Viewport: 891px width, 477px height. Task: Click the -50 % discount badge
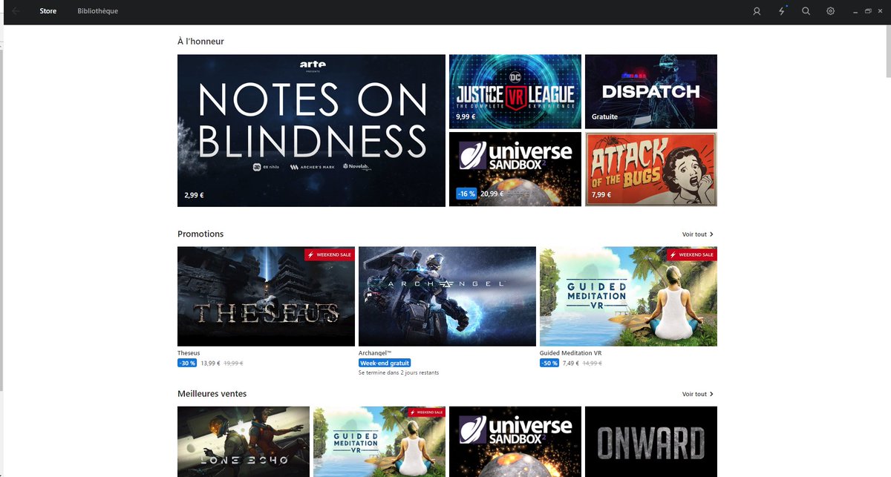click(549, 363)
